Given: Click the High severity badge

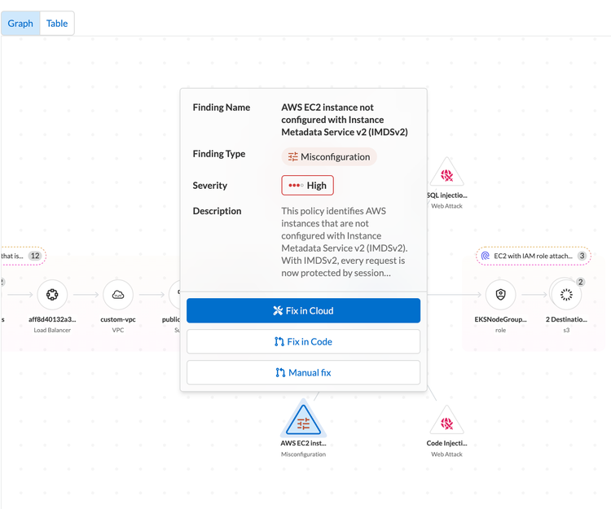Looking at the screenshot, I should pyautogui.click(x=307, y=186).
